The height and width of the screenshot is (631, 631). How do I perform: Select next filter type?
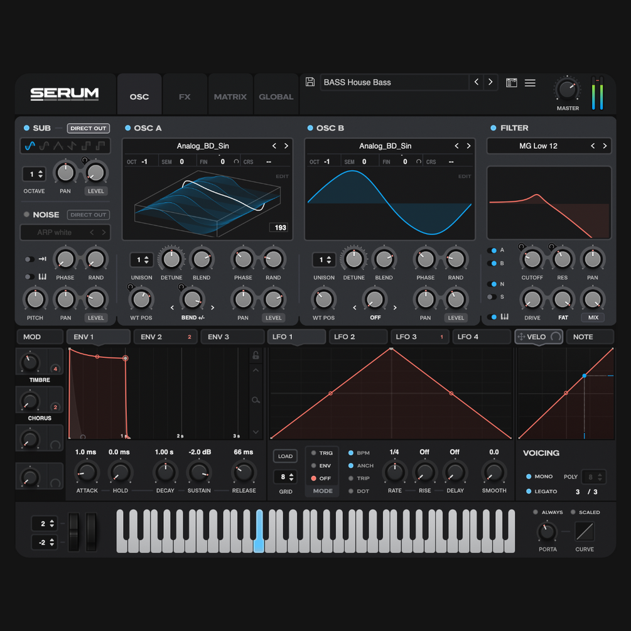tap(605, 146)
